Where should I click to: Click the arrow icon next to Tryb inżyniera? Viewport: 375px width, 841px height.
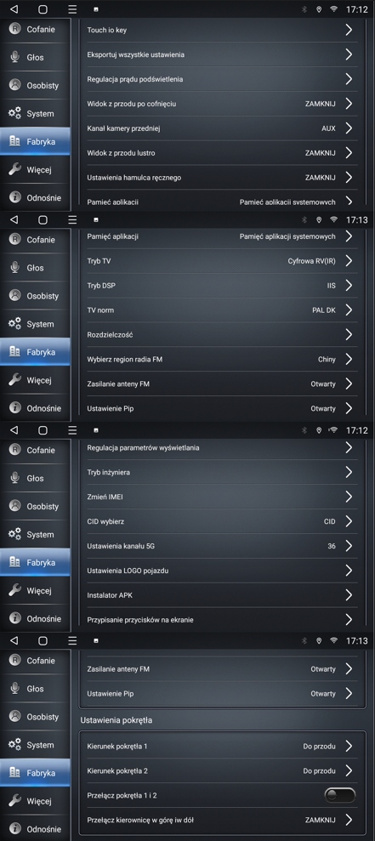pos(349,472)
